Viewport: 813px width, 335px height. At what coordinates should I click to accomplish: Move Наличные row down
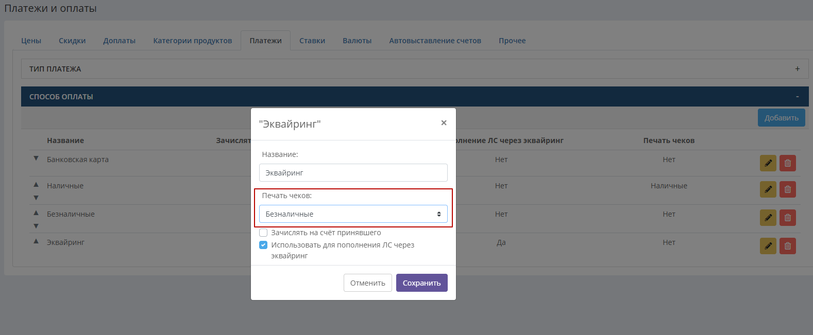tap(36, 198)
